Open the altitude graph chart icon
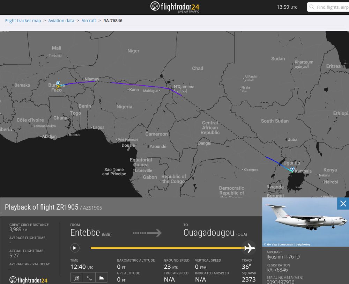 (x=102, y=278)
